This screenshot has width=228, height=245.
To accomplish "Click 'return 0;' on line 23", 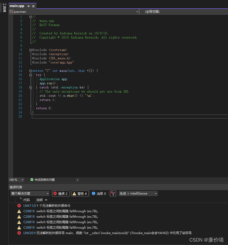I will tap(44, 108).
